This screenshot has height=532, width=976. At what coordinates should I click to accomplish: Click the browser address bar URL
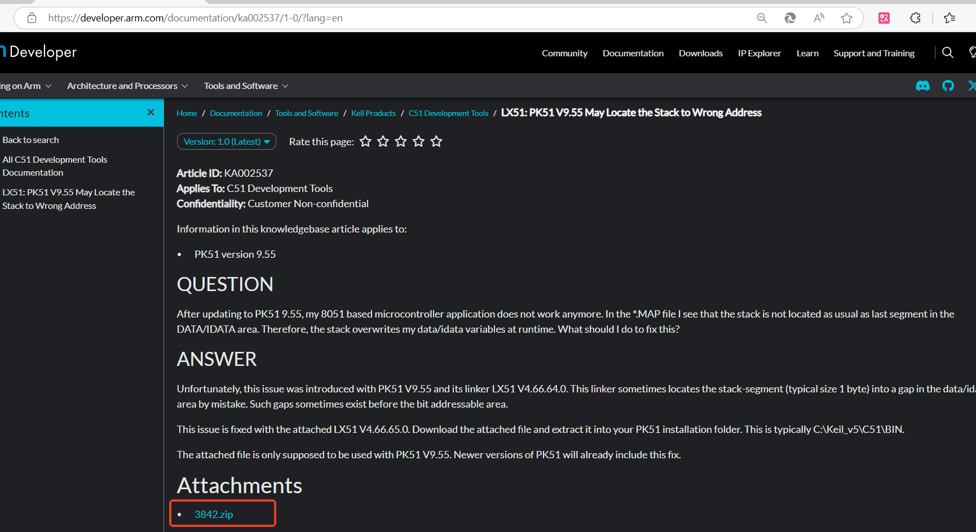(x=195, y=18)
